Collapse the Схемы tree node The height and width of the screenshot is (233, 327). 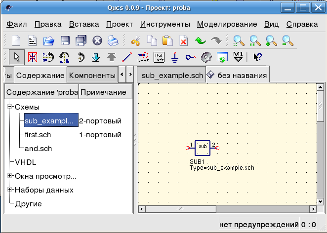tap(9, 107)
